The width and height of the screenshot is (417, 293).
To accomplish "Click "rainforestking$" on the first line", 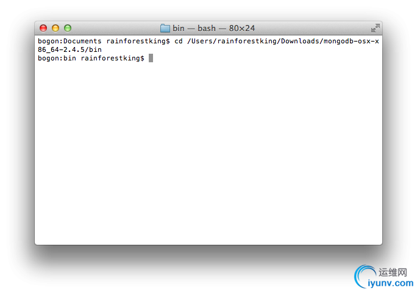I will tap(138, 41).
